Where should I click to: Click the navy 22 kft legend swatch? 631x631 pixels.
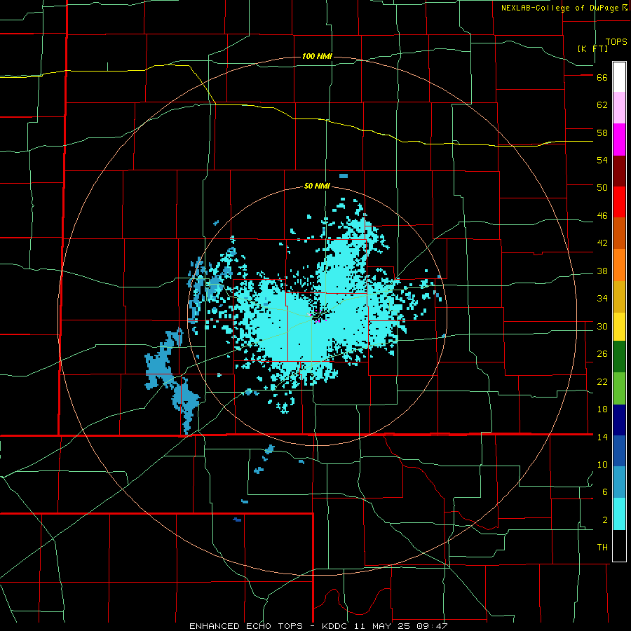click(619, 420)
